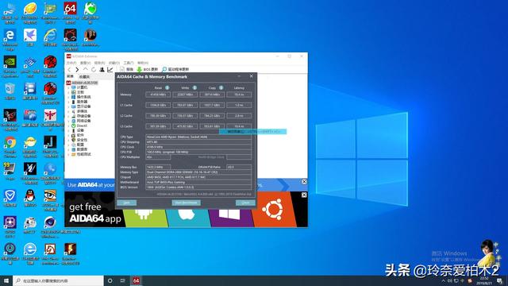This screenshot has height=286, width=508.
Task: Click the Cortana circle on the taskbar
Action: pos(110,280)
